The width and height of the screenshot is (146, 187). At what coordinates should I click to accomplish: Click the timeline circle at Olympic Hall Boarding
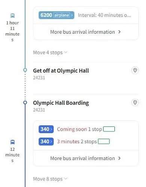25,102
